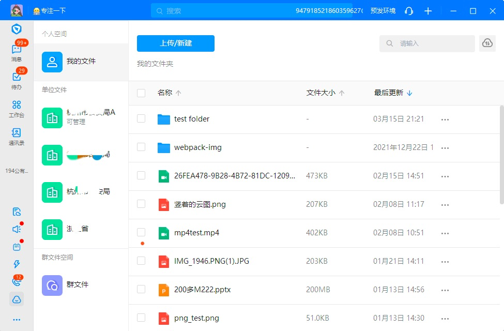Open more options for 竖着的云图.png
504x331 pixels.
(x=445, y=205)
